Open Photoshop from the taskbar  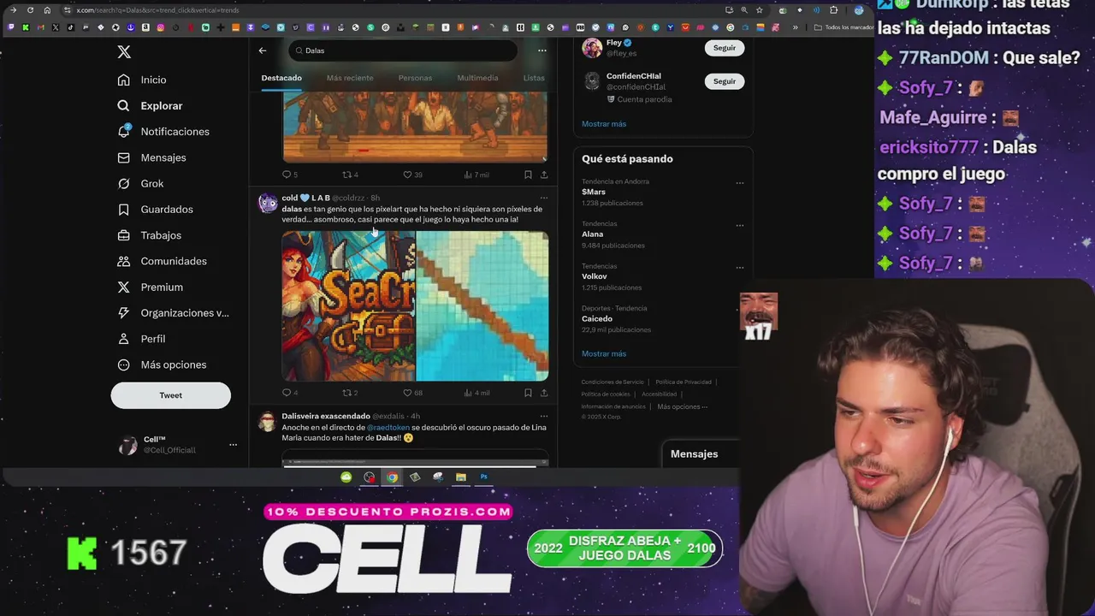tap(483, 477)
